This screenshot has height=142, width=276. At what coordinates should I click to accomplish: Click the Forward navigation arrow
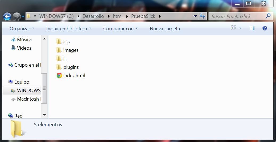point(17,16)
